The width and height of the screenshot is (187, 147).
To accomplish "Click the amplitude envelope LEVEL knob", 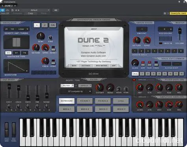I will tap(140, 105).
